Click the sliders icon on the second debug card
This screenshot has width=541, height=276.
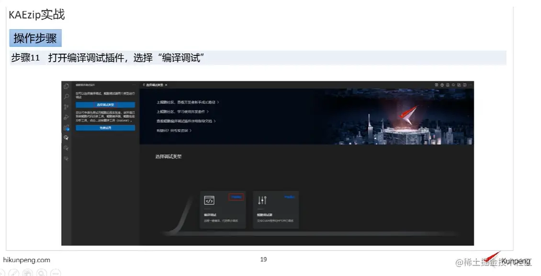pyautogui.click(x=262, y=200)
